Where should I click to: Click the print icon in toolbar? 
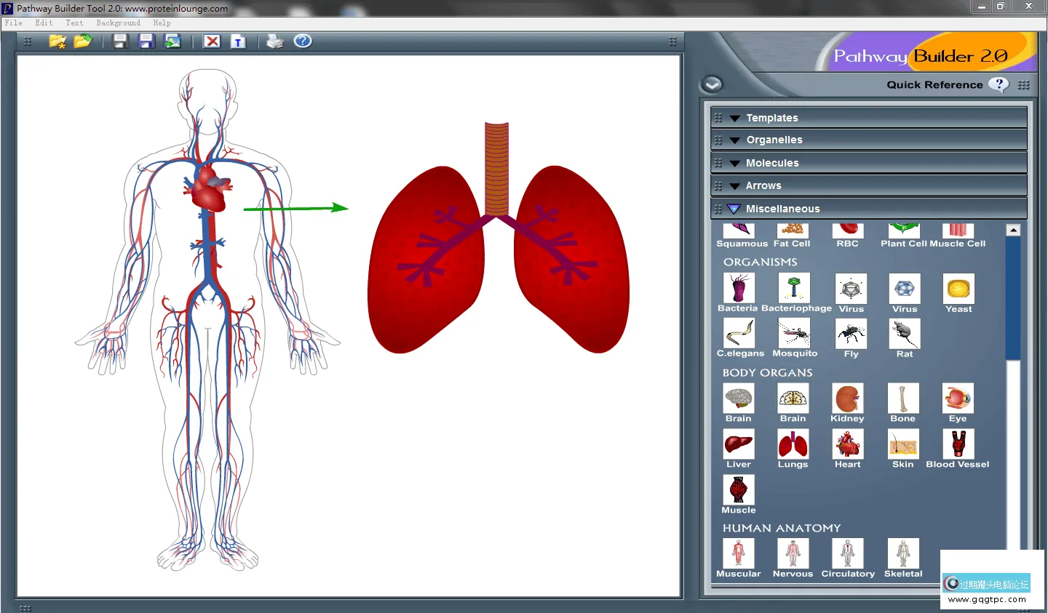click(x=274, y=41)
